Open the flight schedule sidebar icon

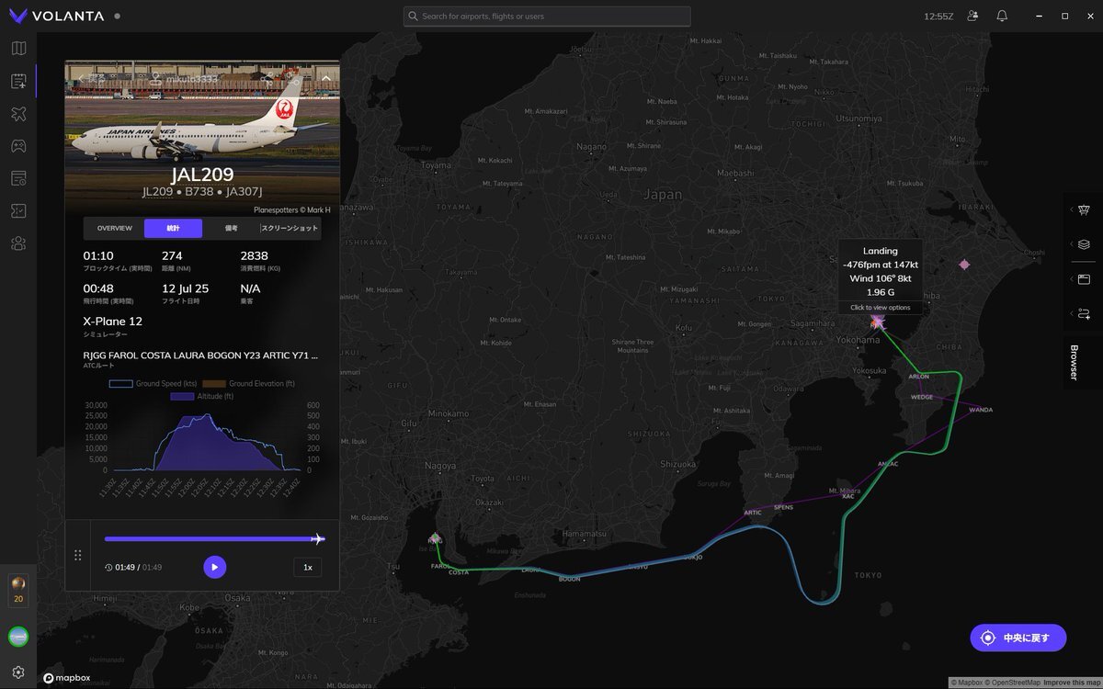click(18, 178)
